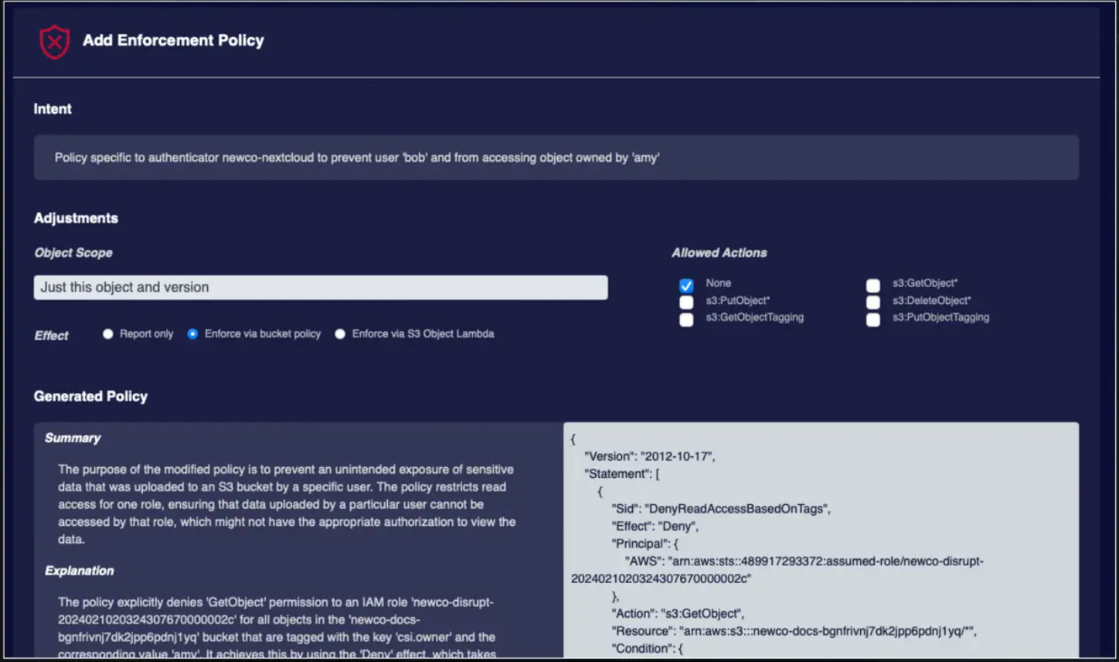Click the Intent description text field

click(556, 158)
